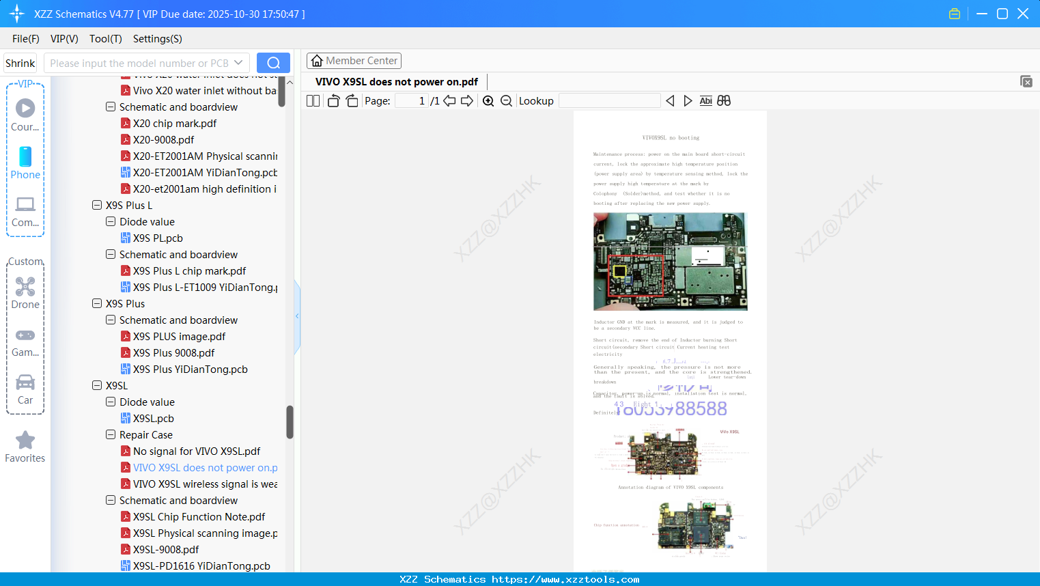Open the Drone category
Screen dimensions: 1040x586
pyautogui.click(x=25, y=293)
